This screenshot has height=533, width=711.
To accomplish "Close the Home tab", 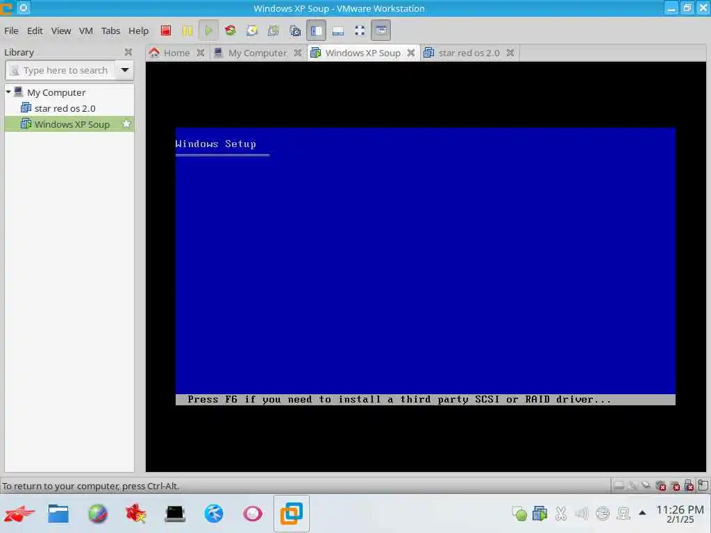I will pos(201,53).
